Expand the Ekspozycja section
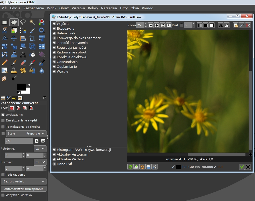The height and width of the screenshot is (201, 255). (54, 28)
